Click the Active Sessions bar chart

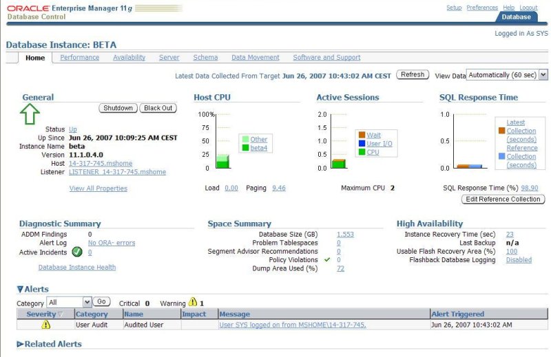pyautogui.click(x=339, y=164)
